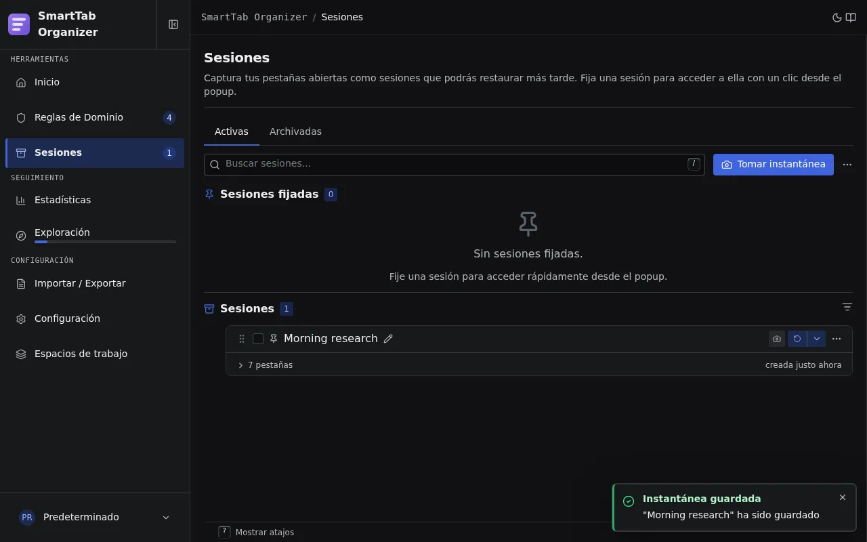
Task: Click the Morning research session title
Action: (331, 339)
